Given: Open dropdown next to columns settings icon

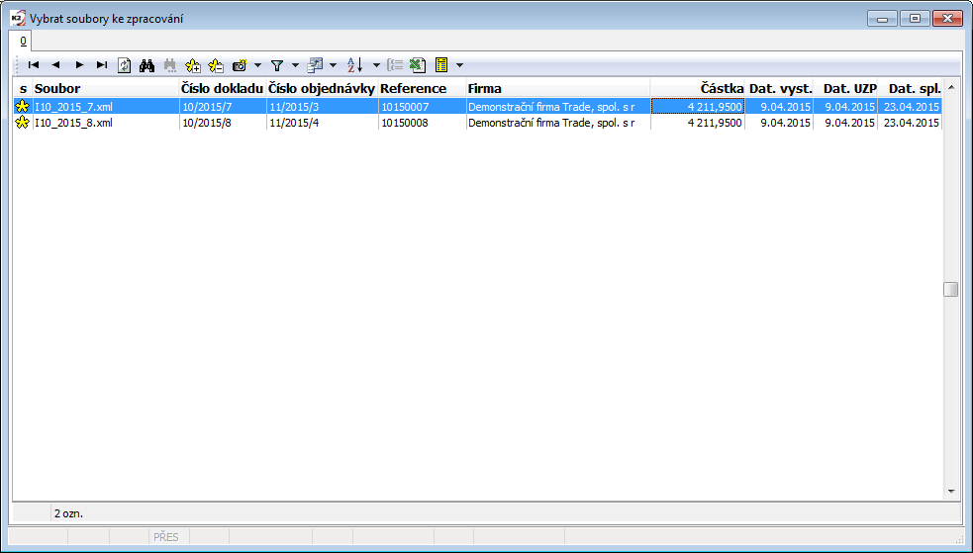Looking at the screenshot, I should pyautogui.click(x=334, y=65).
